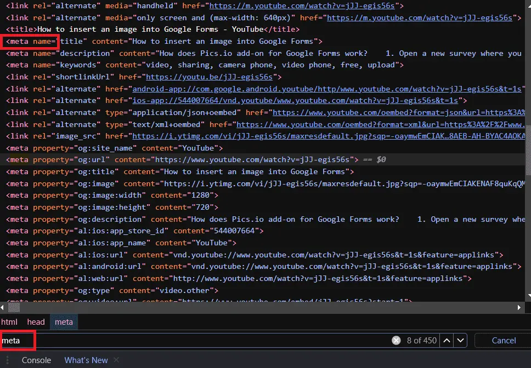Select the al:ios:app_store_id line
531x368 pixels.
tap(135, 231)
